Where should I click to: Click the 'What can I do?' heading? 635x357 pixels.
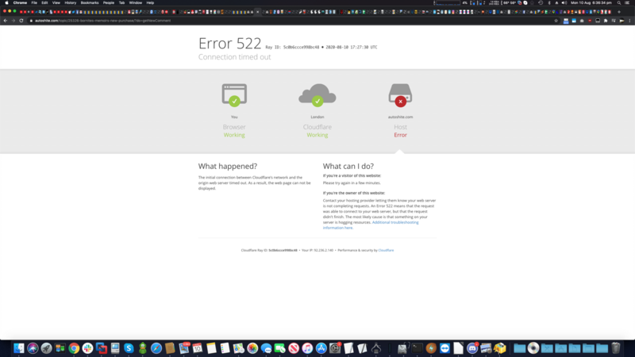click(348, 167)
